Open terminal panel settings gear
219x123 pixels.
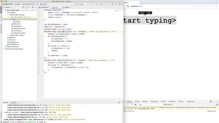pos(119,102)
